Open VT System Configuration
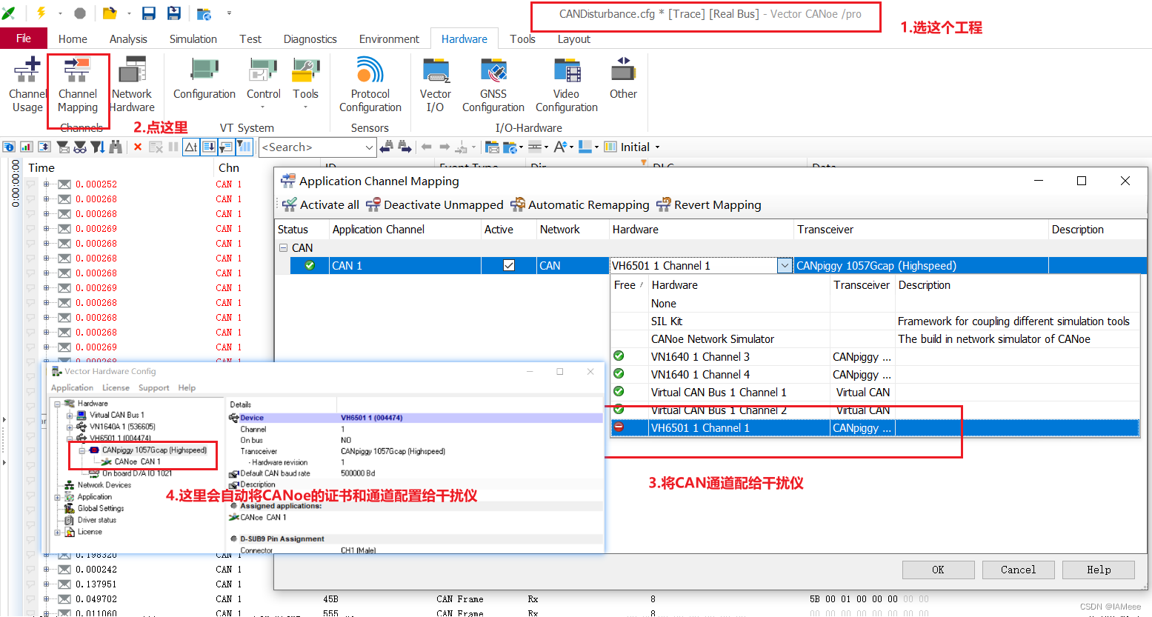The image size is (1152, 617). tap(204, 79)
